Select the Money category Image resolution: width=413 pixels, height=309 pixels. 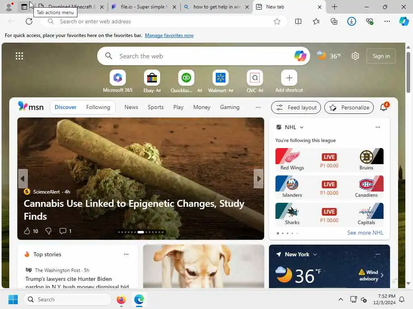tap(202, 107)
